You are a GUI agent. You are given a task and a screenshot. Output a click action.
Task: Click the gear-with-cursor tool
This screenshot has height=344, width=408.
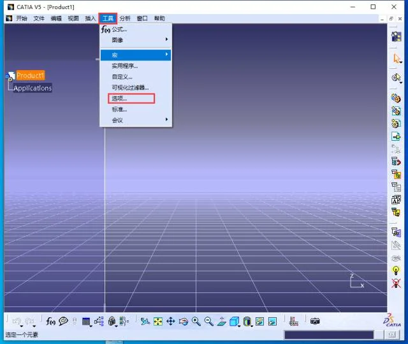(396, 77)
